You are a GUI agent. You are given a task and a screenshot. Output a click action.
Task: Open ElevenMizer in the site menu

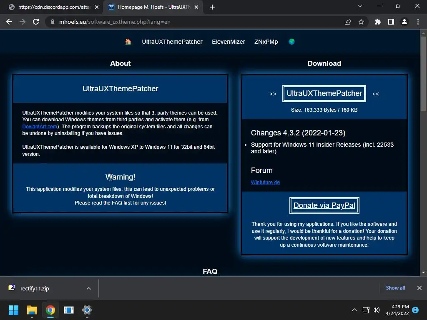(229, 42)
